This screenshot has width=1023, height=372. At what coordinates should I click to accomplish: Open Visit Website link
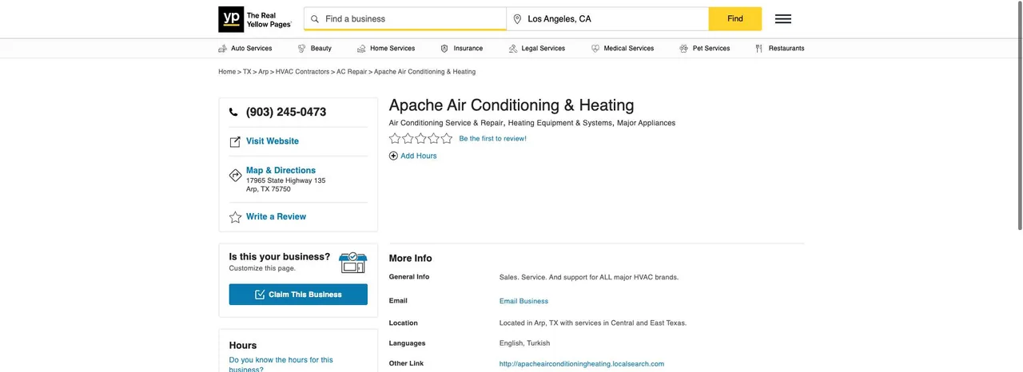tap(273, 141)
